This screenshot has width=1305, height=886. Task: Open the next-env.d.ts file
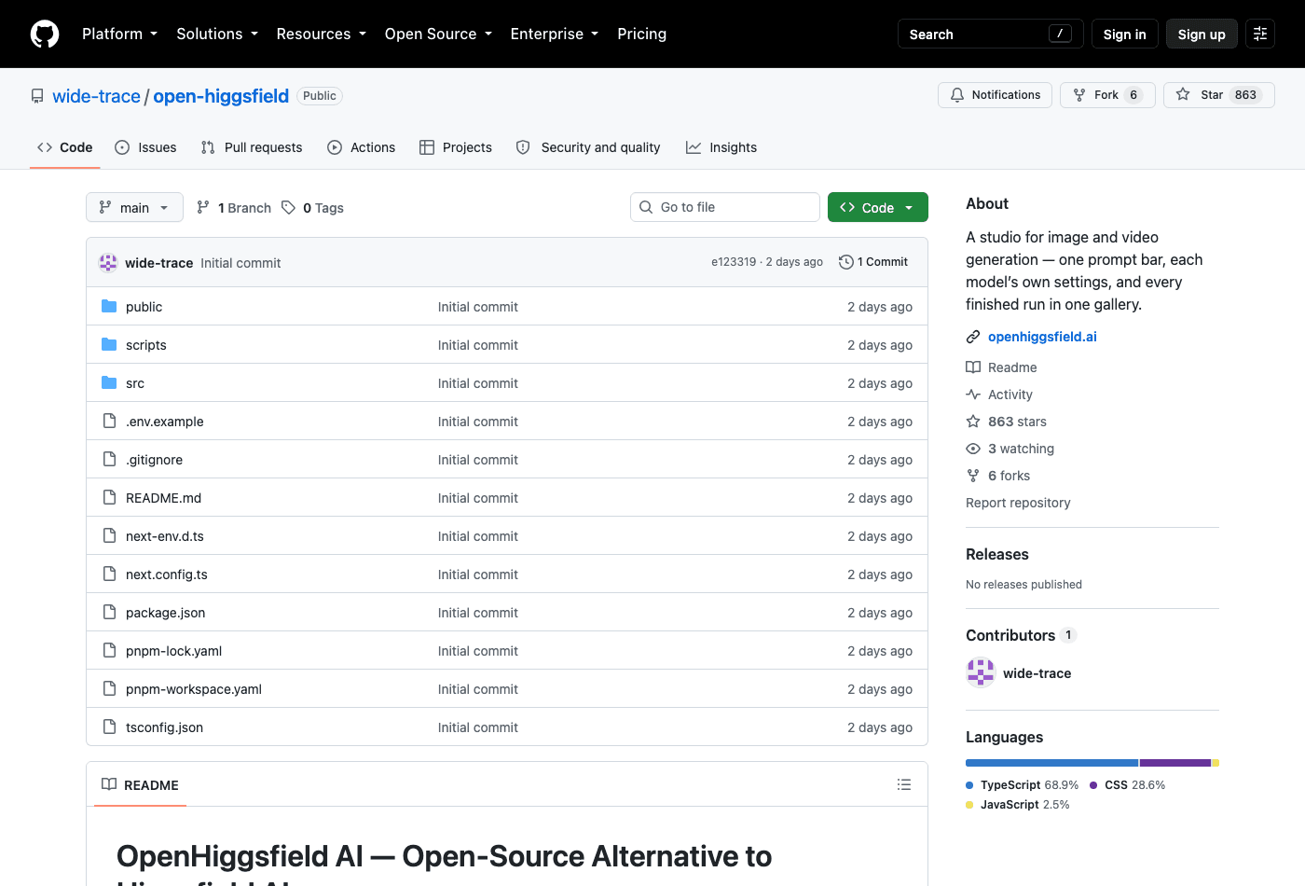coord(165,536)
